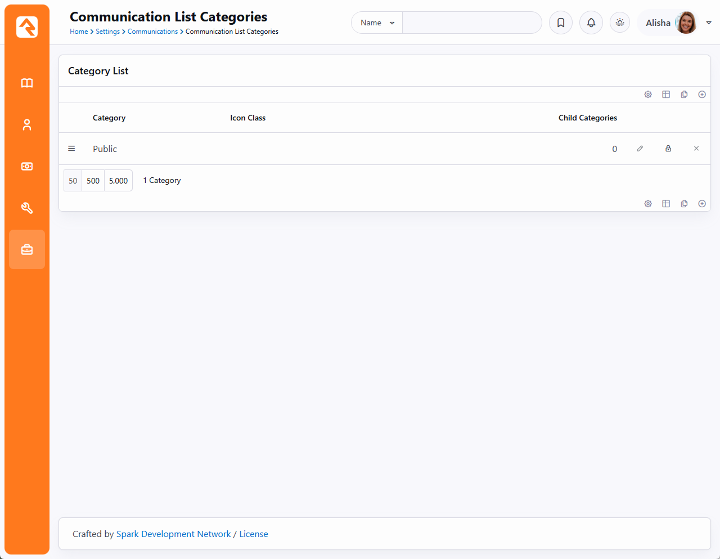Open security lock for Public category

pyautogui.click(x=668, y=149)
